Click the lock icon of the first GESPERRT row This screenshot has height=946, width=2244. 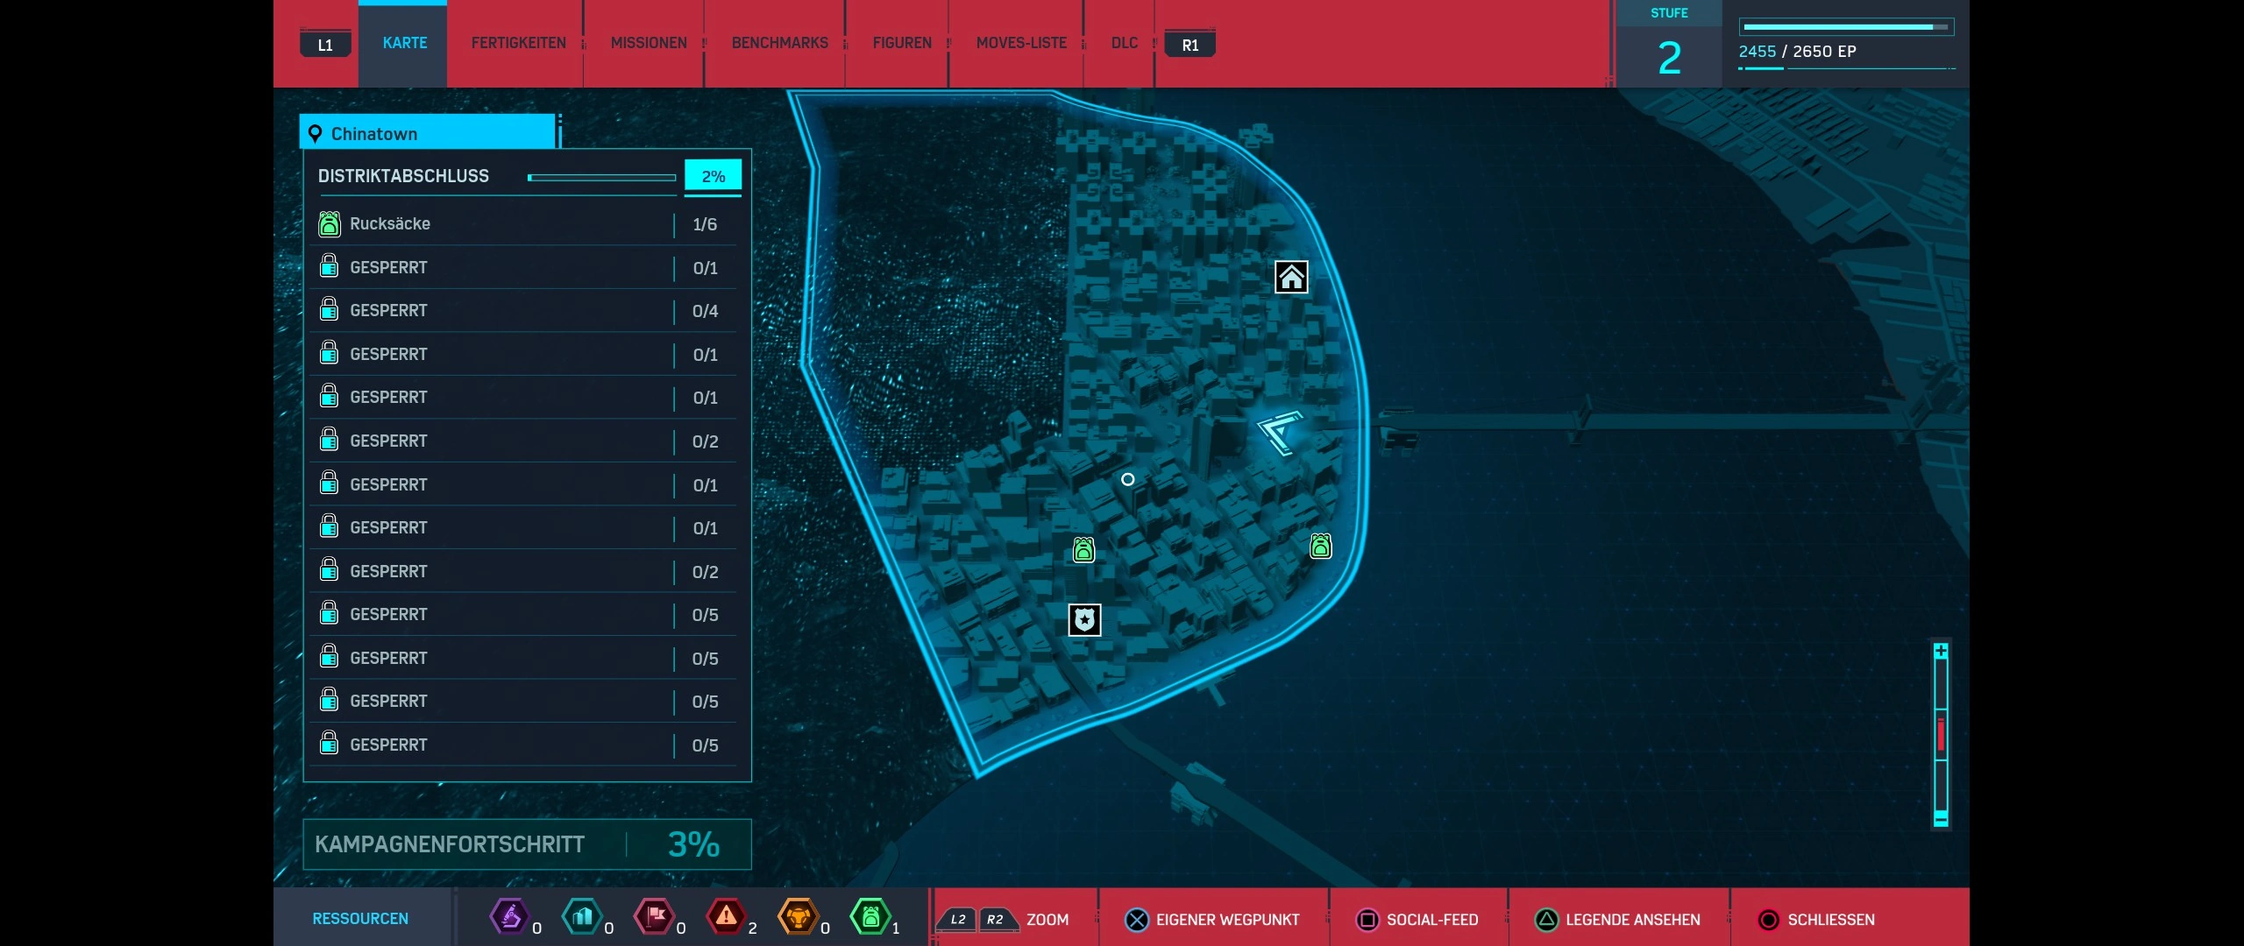329,266
